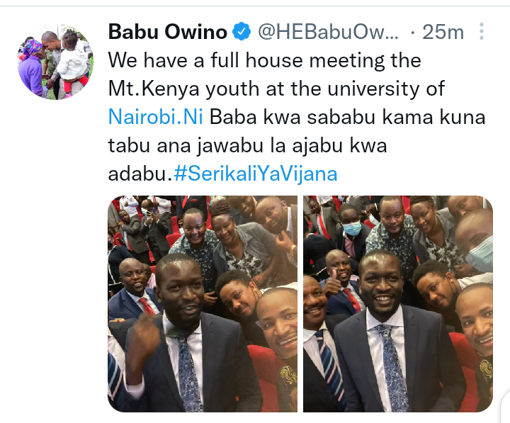The width and height of the screenshot is (510, 423).
Task: Open the #SerikaliYaVijana hashtag
Action: [x=256, y=174]
